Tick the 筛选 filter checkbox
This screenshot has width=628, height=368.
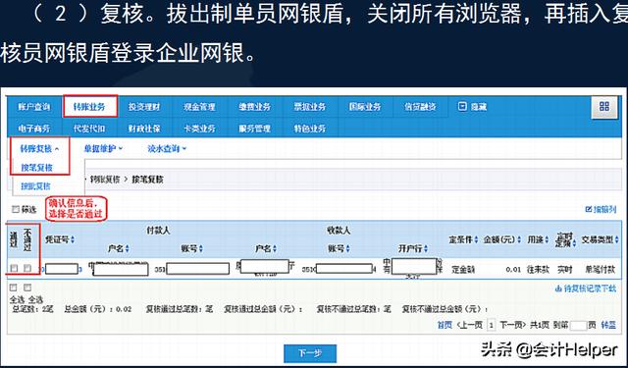(16, 209)
